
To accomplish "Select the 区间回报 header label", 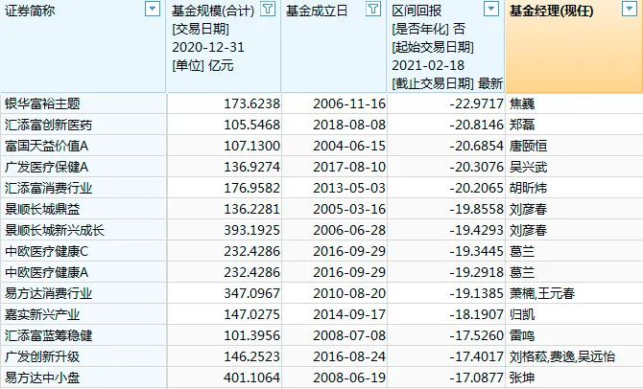I will click(x=417, y=11).
